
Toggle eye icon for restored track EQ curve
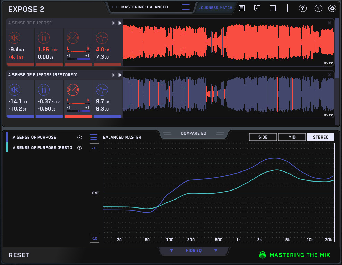point(80,148)
